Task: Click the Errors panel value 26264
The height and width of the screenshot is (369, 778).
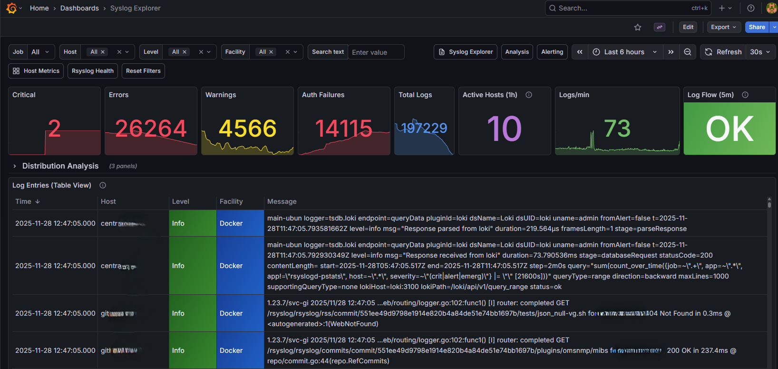Action: 151,129
